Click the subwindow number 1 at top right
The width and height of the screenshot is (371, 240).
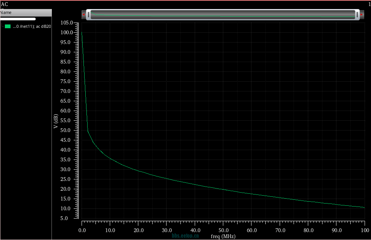pyautogui.click(x=369, y=4)
